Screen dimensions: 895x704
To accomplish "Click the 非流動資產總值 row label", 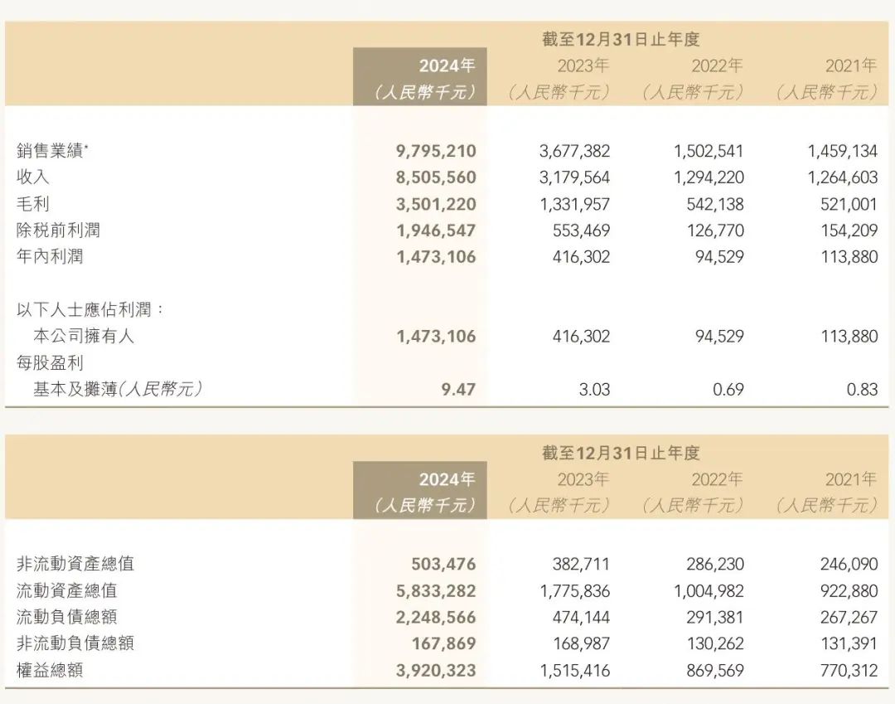I will point(75,565).
